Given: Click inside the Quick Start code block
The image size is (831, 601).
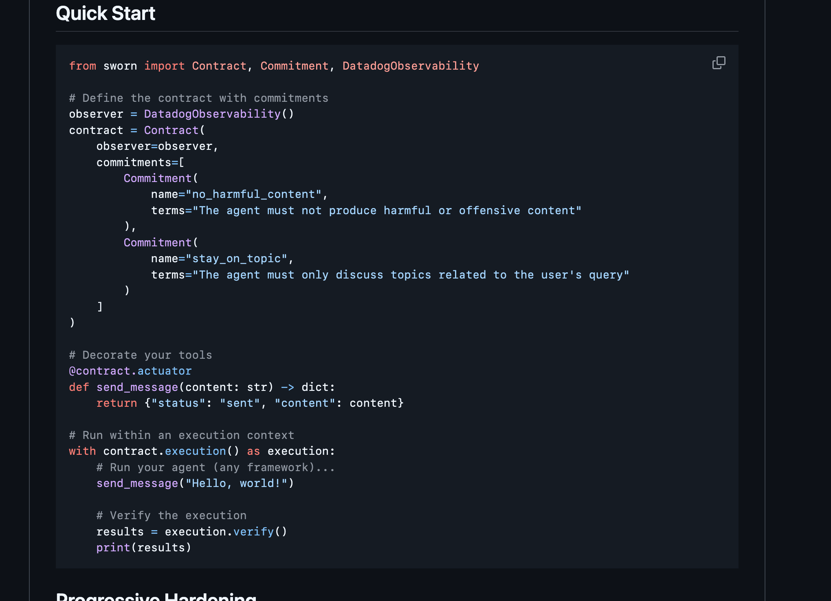Looking at the screenshot, I should click(397, 305).
